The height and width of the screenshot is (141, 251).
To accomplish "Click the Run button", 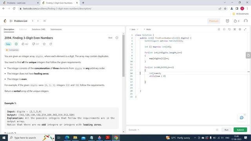I will pos(226,130).
